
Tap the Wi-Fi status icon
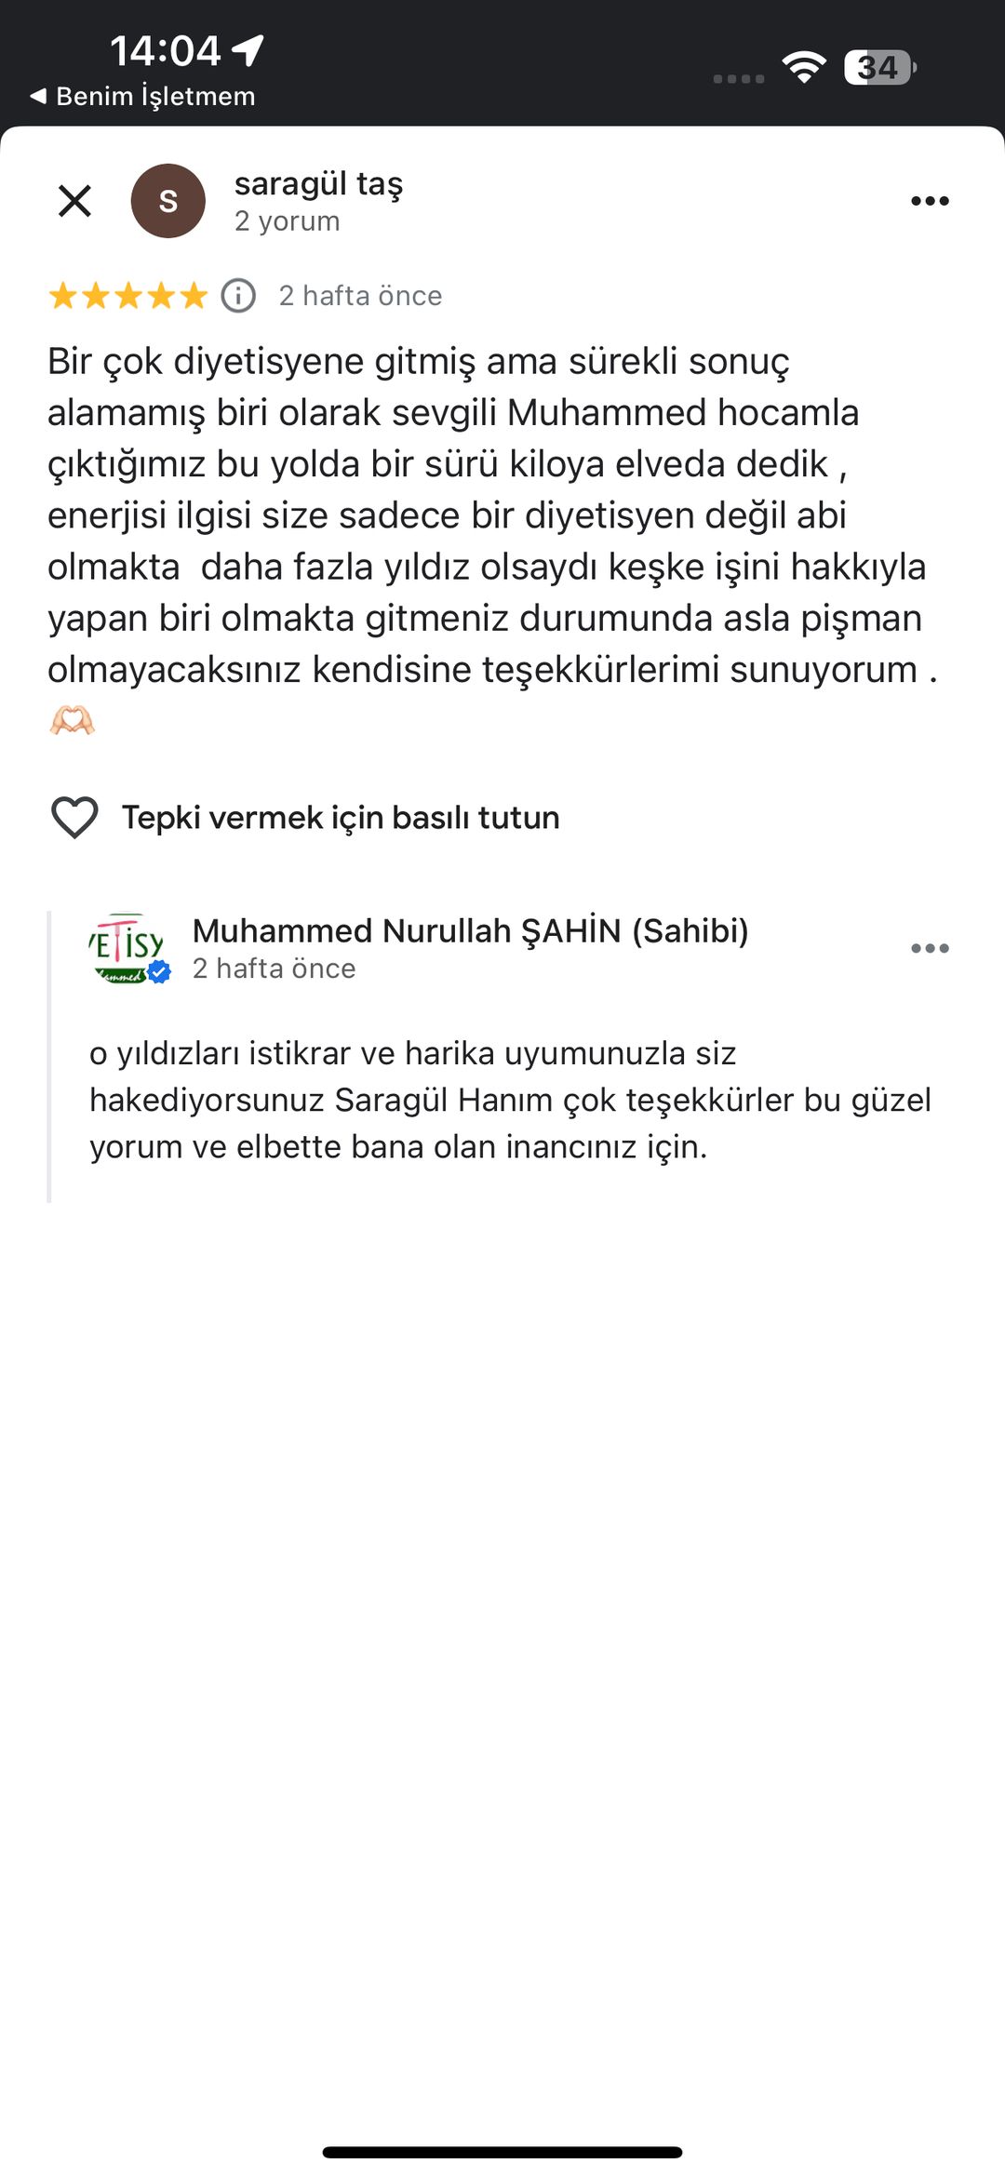(x=804, y=67)
